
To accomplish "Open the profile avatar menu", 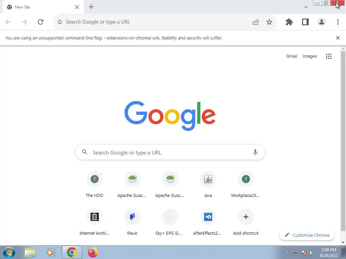I will tap(322, 22).
